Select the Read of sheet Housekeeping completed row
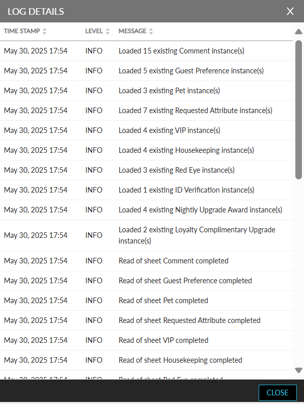304x404 pixels. click(x=146, y=360)
